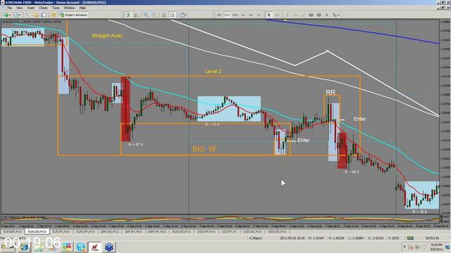Switch to the EURCHF,M15 chart tab
451x253 pixels.
[x=85, y=231]
